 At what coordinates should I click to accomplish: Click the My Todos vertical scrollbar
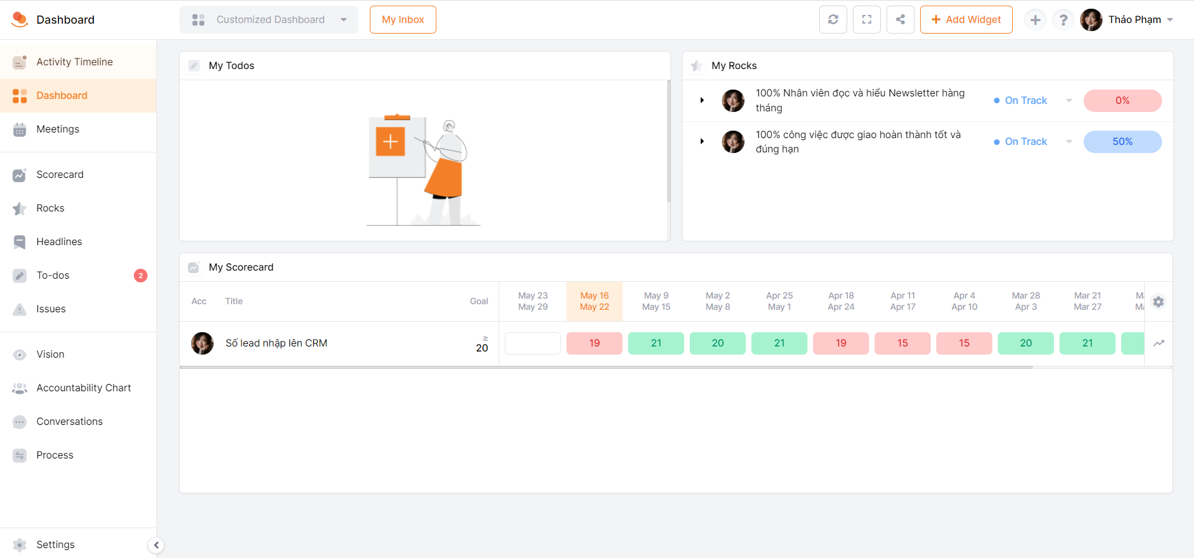pos(669,141)
